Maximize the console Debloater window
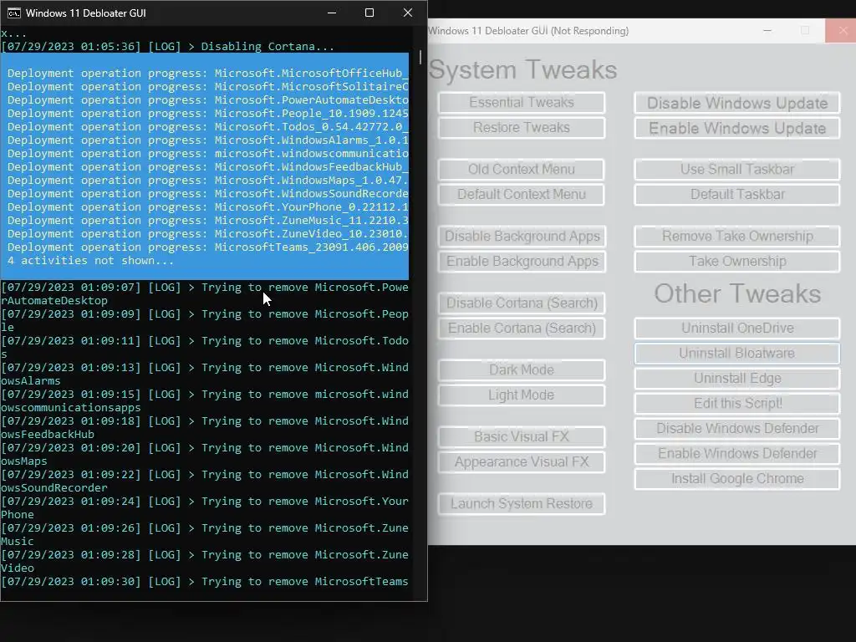This screenshot has height=642, width=856. 369,13
